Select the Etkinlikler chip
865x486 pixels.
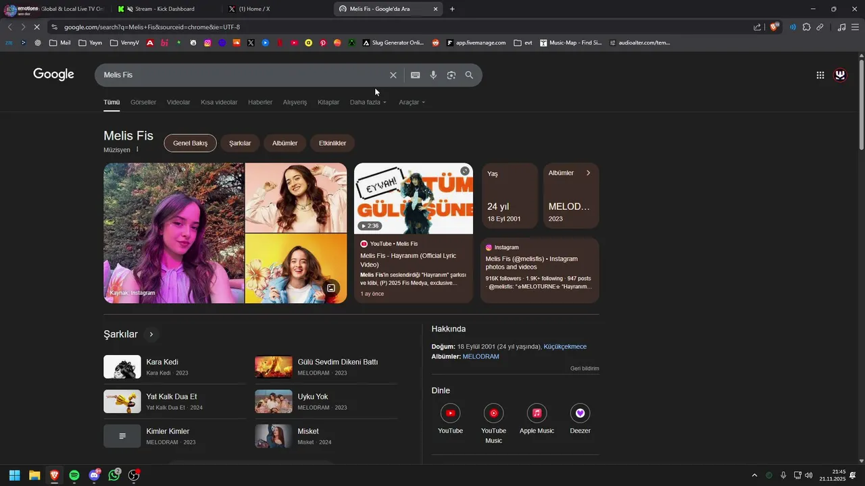click(332, 143)
